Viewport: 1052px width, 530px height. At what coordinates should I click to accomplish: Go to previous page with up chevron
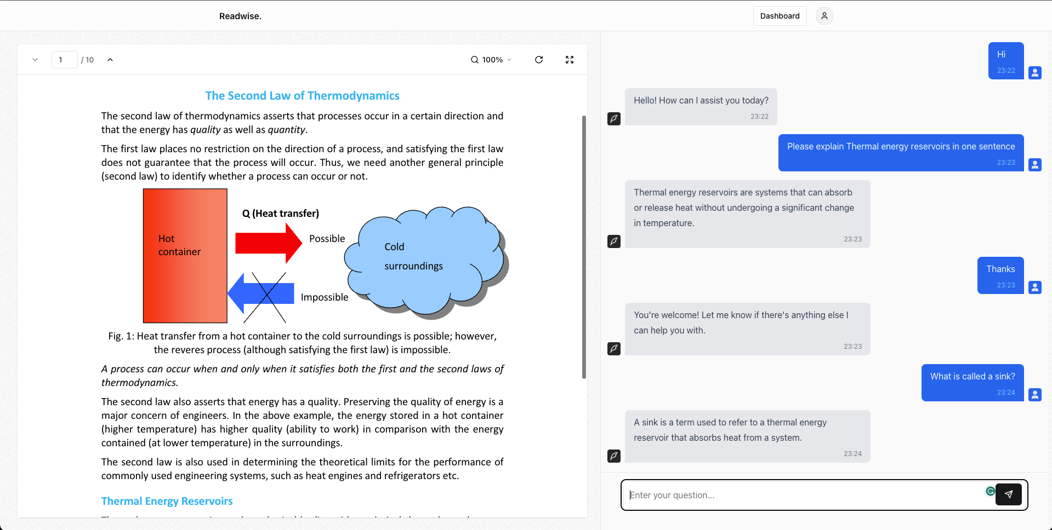click(110, 60)
